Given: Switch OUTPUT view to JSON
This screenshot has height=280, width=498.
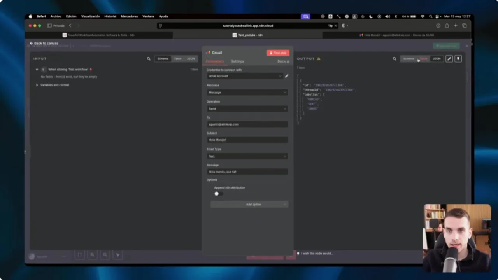Looking at the screenshot, I should [437, 59].
